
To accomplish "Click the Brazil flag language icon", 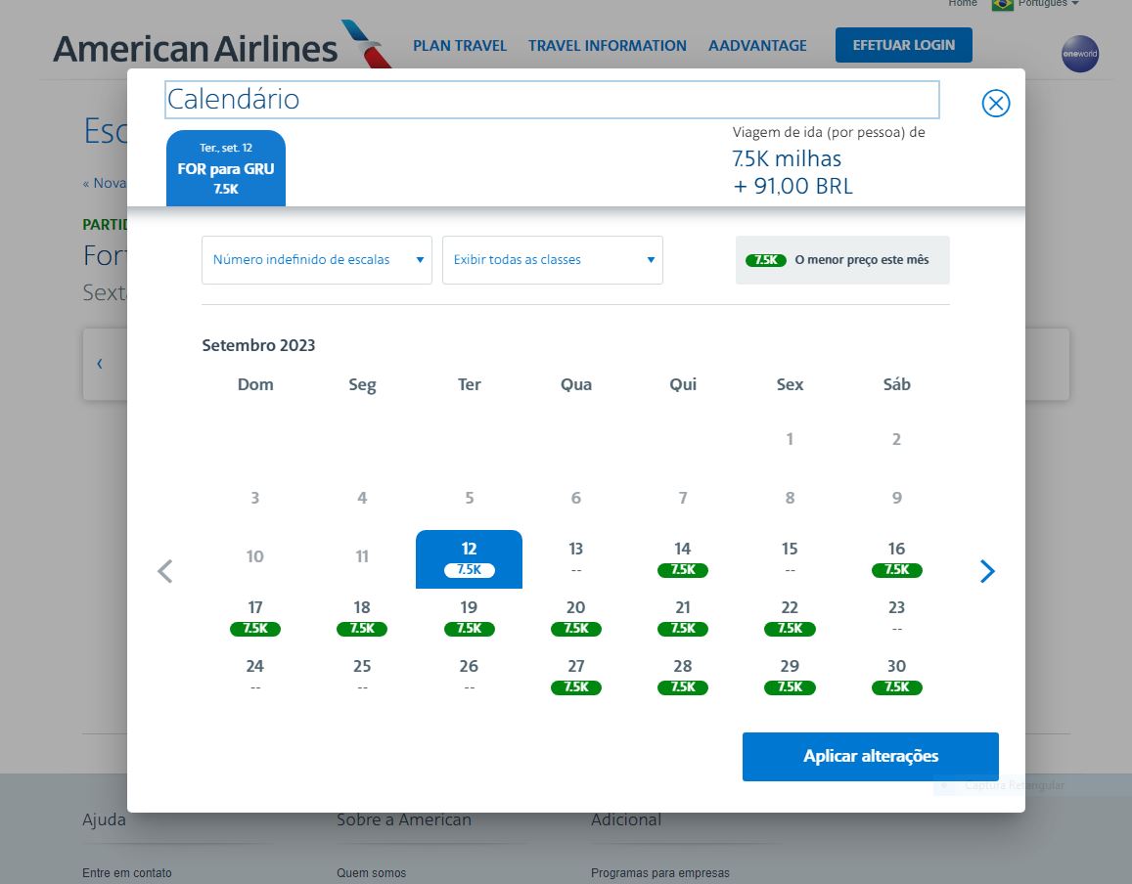I will pyautogui.click(x=1002, y=4).
